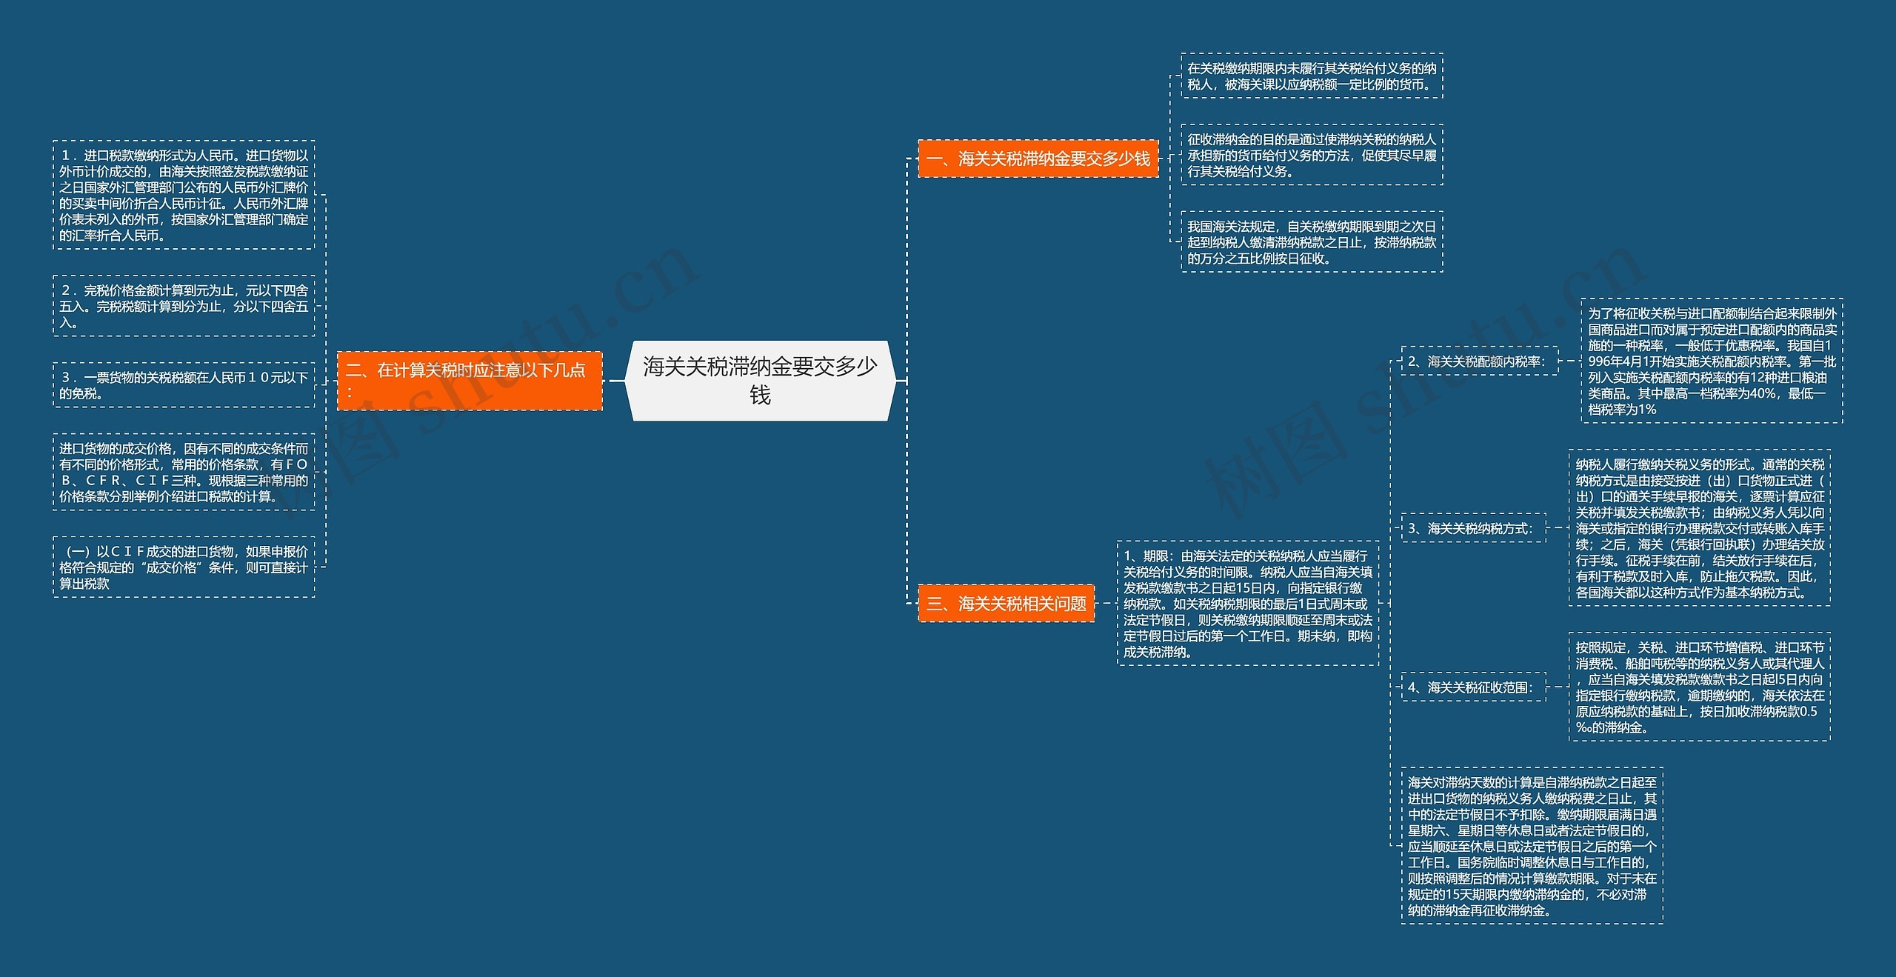
Task: Select note starting 在关税缴纳期限内未履行
Action: point(1311,76)
